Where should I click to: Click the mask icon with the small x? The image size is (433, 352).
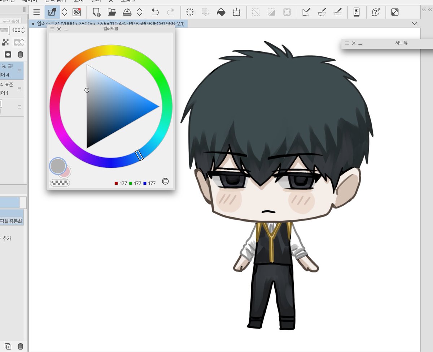(17, 43)
